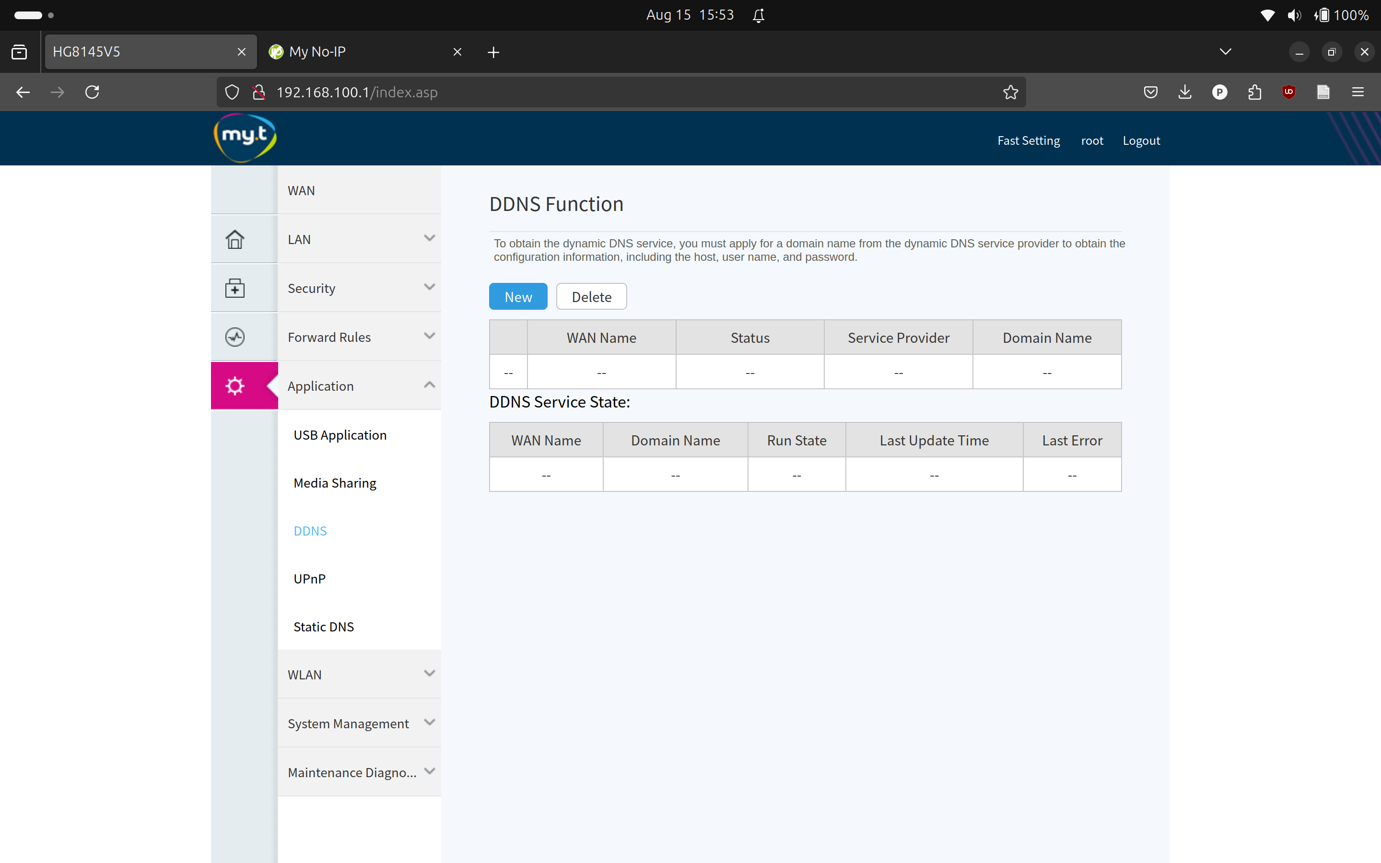This screenshot has width=1381, height=863.
Task: Click the New button for DDNS
Action: pos(518,296)
